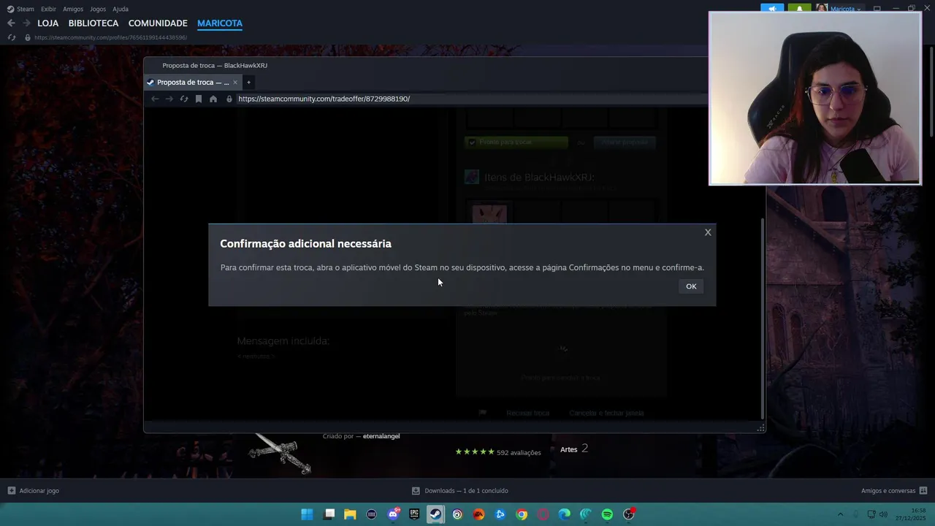Open the Steam announcements megaphone
This screenshot has height=526, width=935.
[772, 9]
